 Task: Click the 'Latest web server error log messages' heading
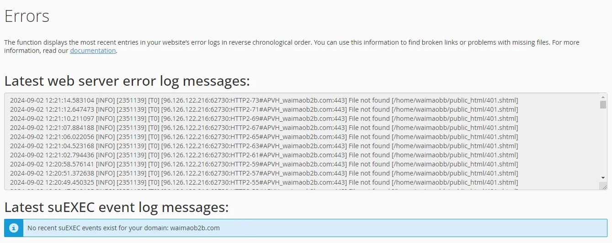click(x=127, y=81)
